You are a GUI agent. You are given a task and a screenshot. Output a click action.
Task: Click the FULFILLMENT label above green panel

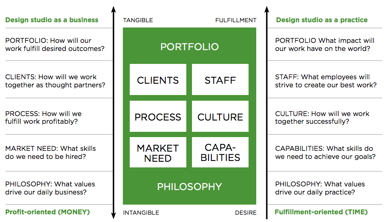click(x=236, y=20)
